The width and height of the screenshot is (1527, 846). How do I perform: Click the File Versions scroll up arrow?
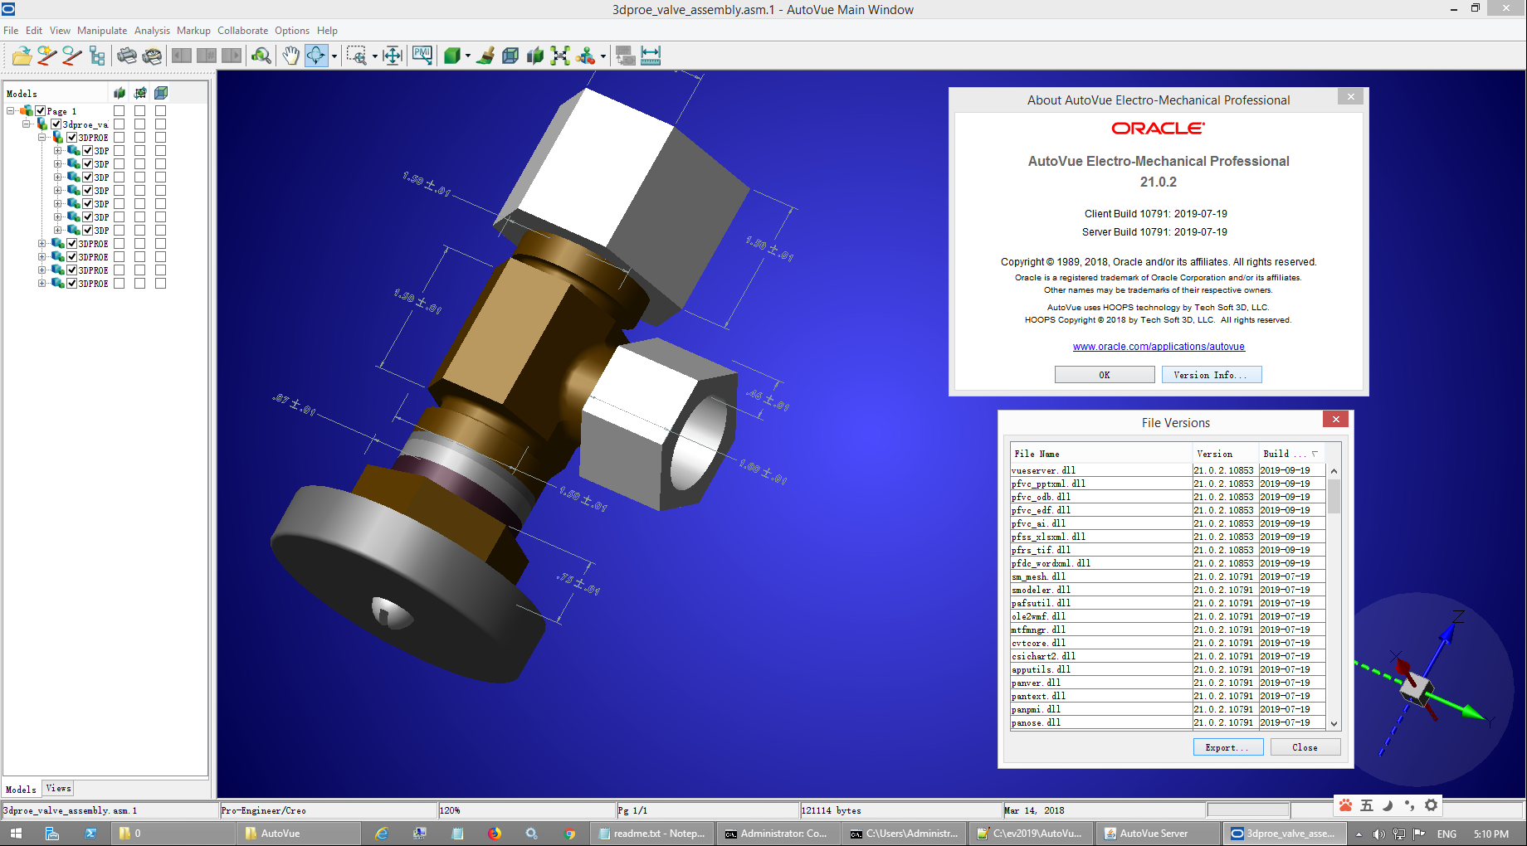pyautogui.click(x=1334, y=471)
